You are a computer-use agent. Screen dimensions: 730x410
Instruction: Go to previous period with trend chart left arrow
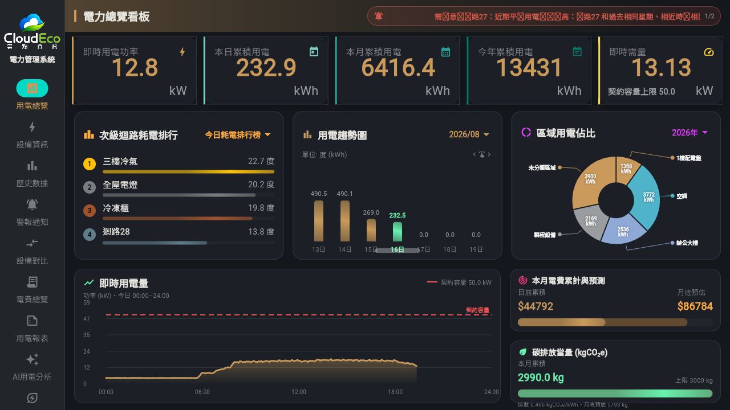[x=474, y=154]
